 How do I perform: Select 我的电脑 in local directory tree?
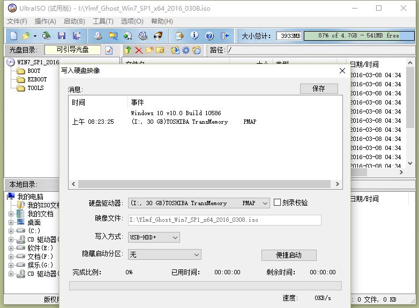[x=30, y=197]
